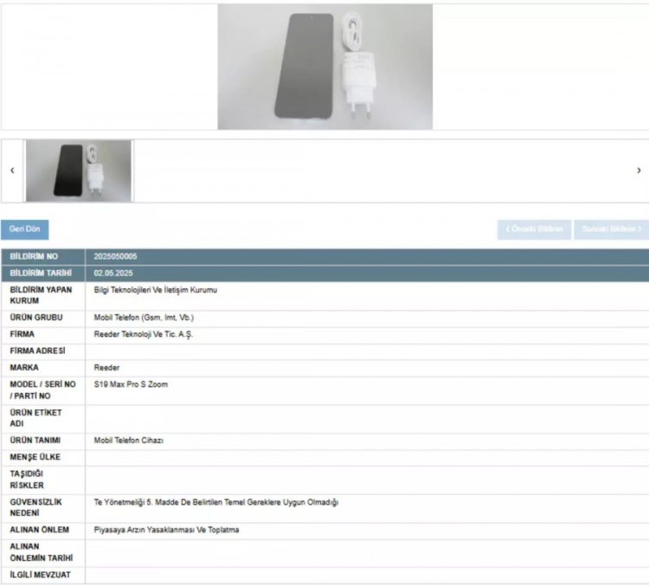Click the left carousel arrow
The image size is (649, 586).
(x=12, y=171)
